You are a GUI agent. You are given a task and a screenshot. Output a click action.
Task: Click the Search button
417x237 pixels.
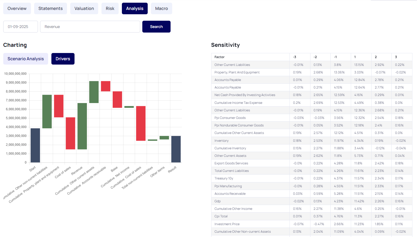pos(156,27)
